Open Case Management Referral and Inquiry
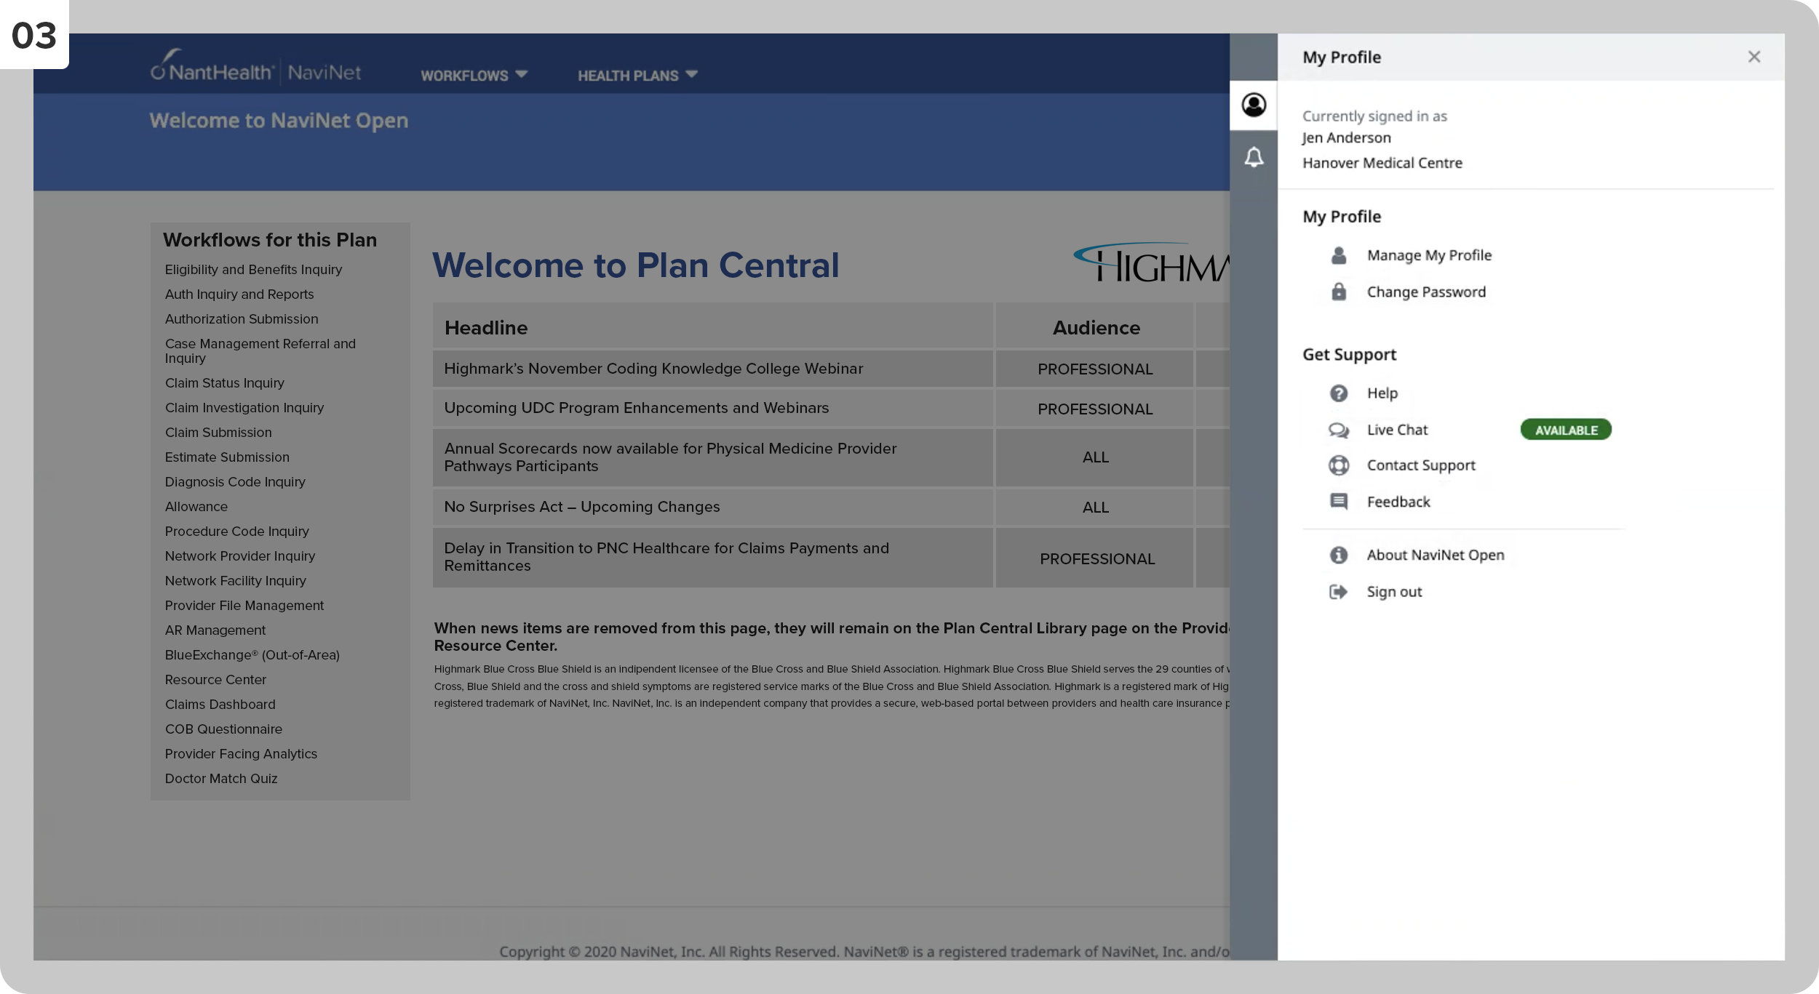This screenshot has height=994, width=1819. [260, 351]
